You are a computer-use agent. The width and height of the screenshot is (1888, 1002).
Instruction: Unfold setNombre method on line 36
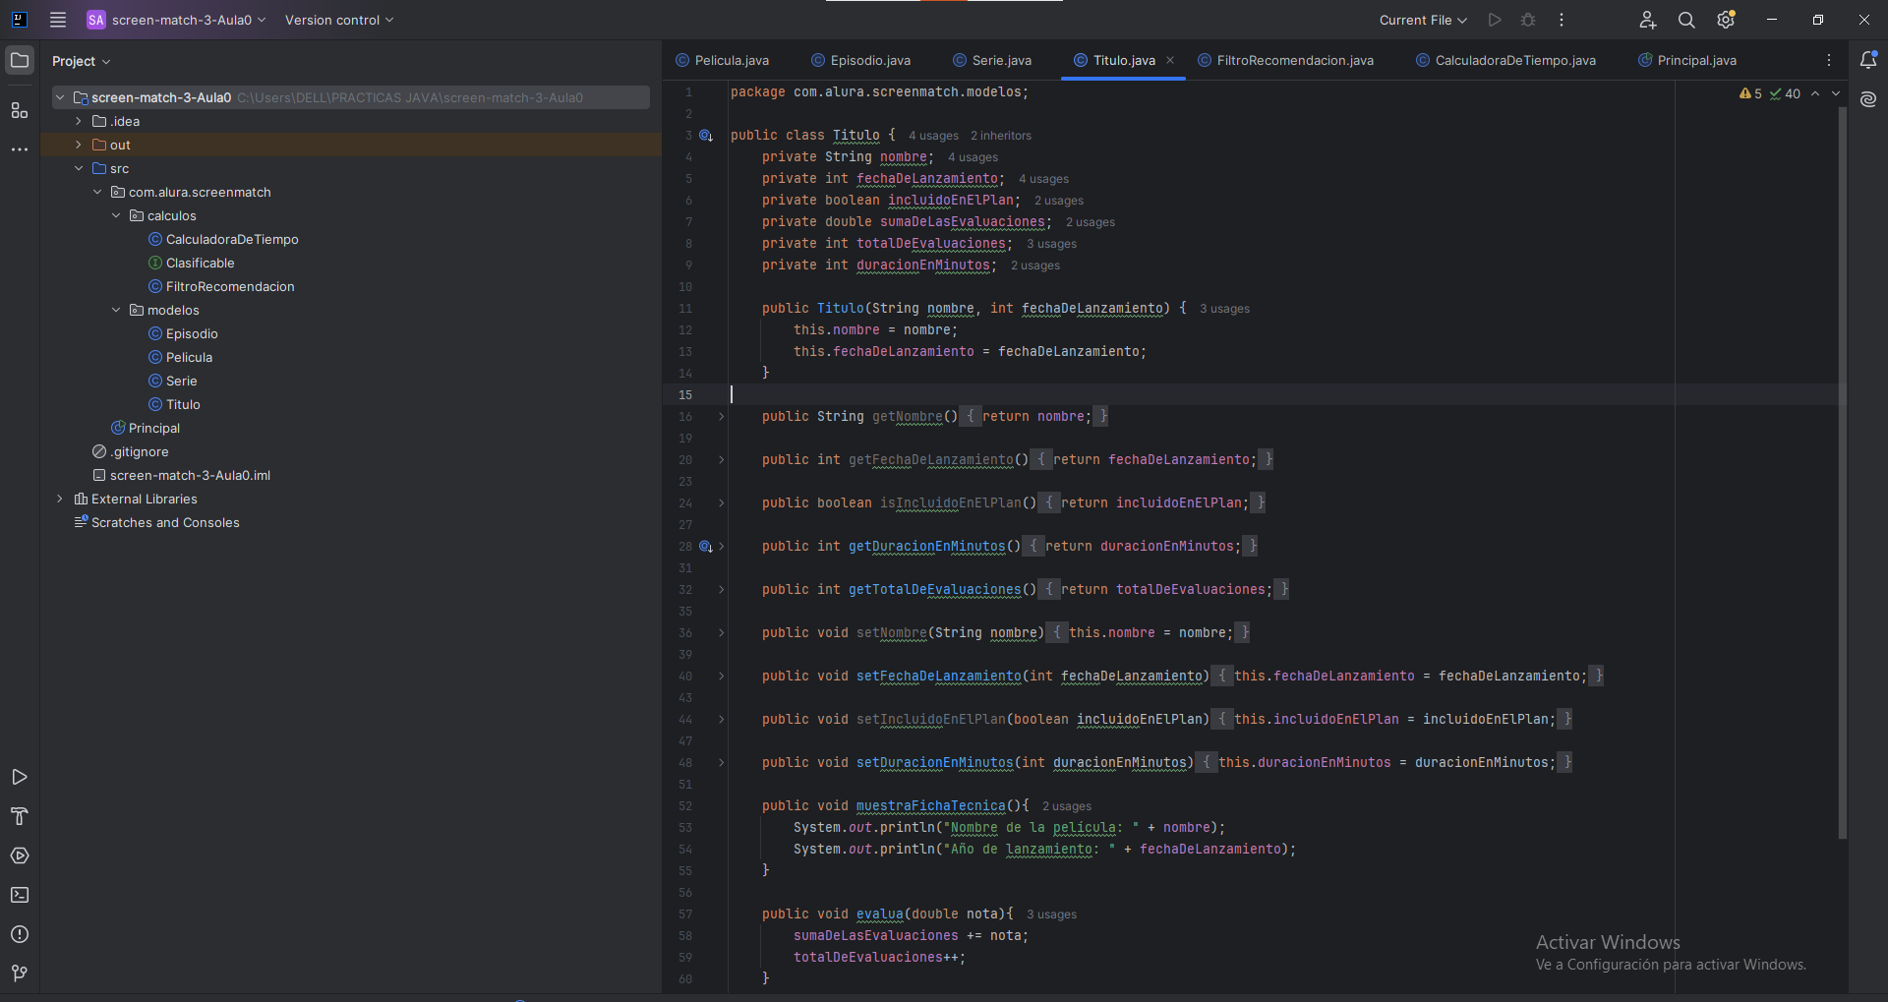pyautogui.click(x=721, y=632)
